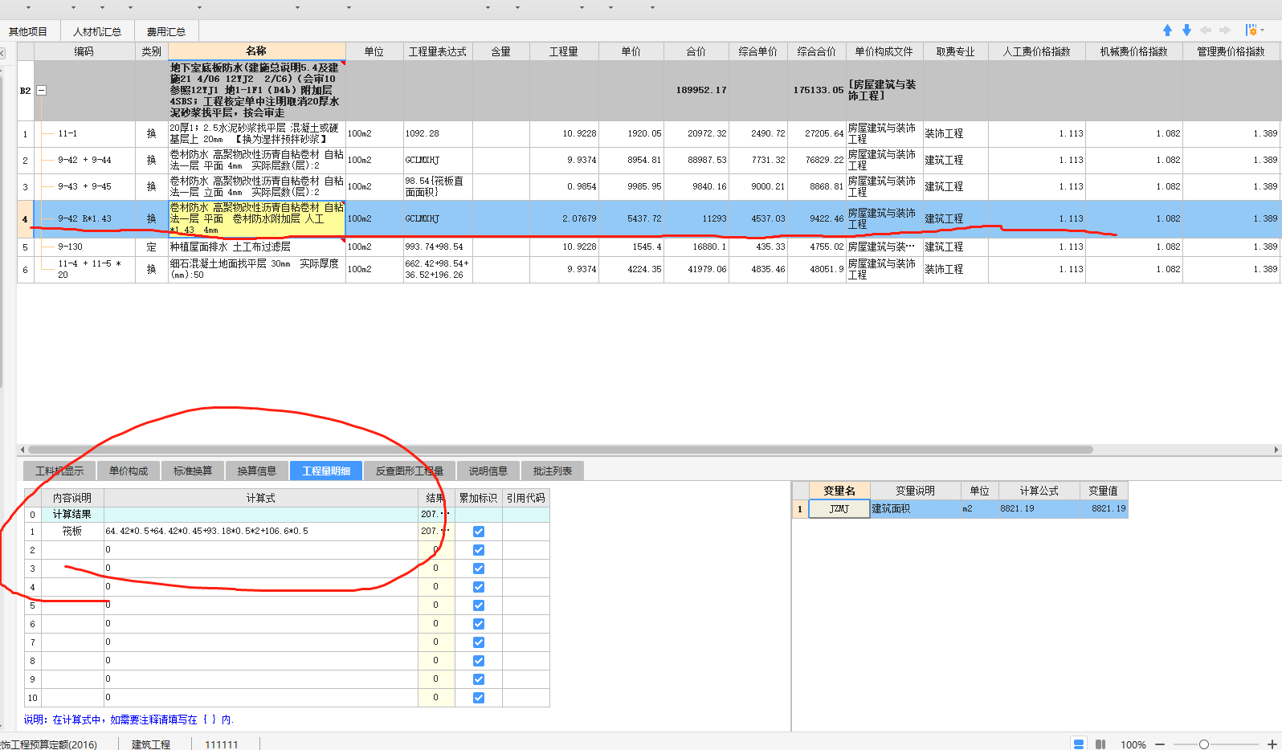The width and height of the screenshot is (1282, 750).
Task: Click the grayed left arrow icon
Action: tap(1206, 30)
